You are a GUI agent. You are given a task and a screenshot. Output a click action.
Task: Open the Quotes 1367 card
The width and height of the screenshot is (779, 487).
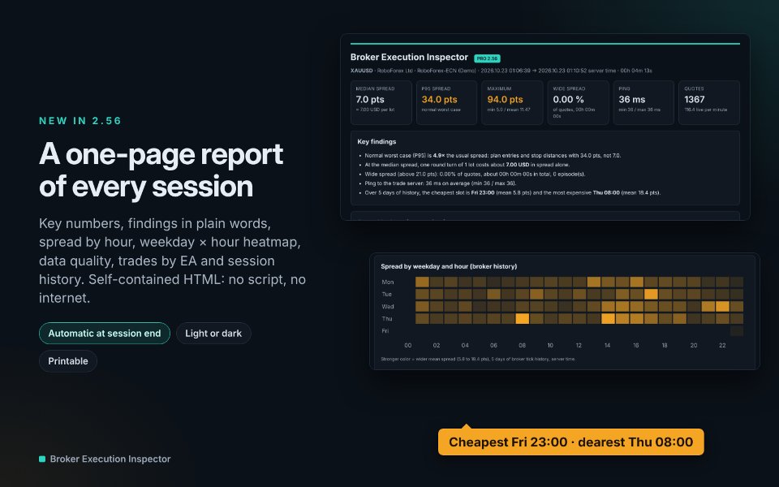709,102
